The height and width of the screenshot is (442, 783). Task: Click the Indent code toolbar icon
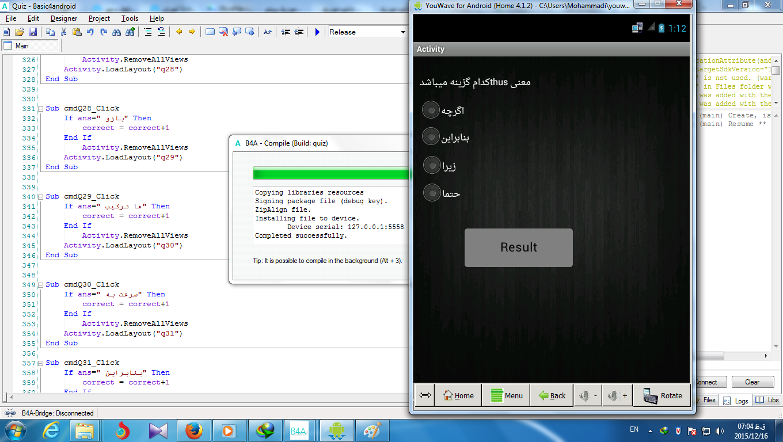pyautogui.click(x=299, y=32)
